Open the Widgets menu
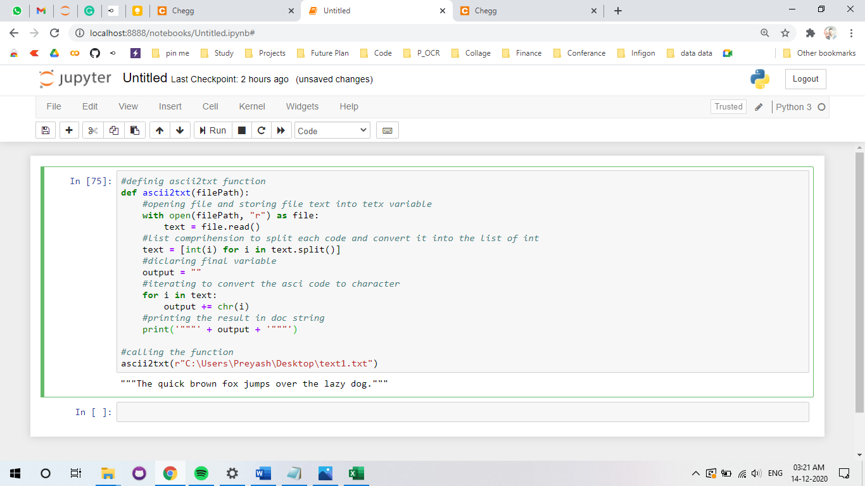The image size is (865, 486). (303, 106)
